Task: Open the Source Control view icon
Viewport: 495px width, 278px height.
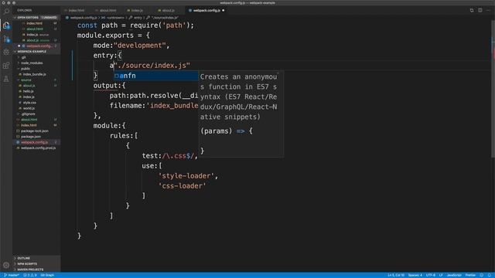Action: point(6,39)
